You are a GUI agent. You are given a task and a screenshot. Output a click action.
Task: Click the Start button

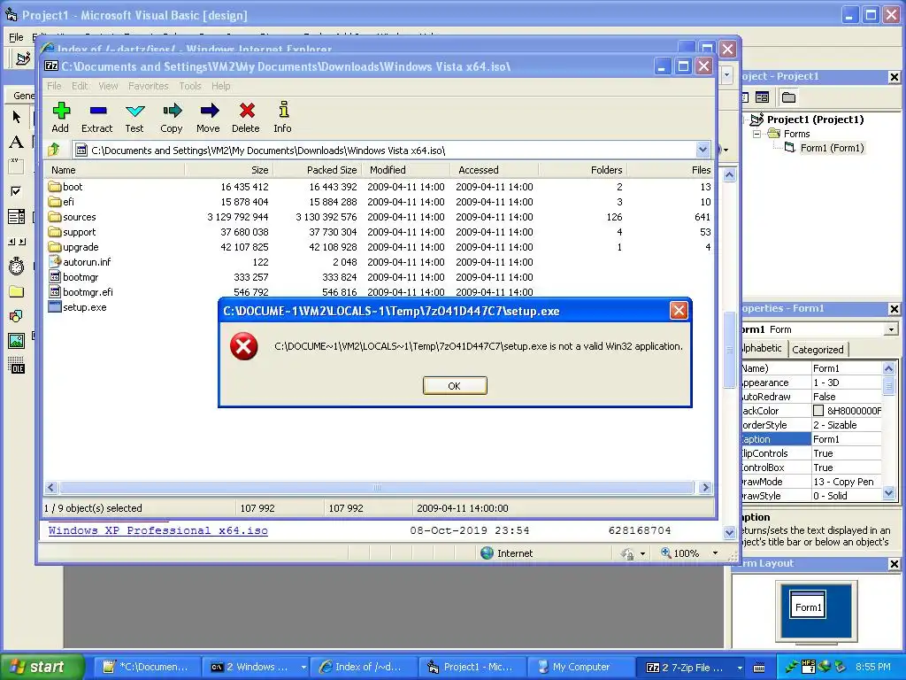click(42, 667)
